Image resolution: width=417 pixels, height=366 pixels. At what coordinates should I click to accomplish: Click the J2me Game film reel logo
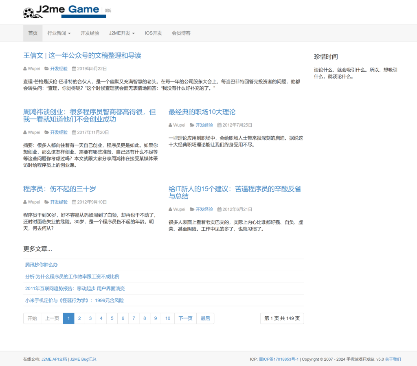[x=65, y=11]
